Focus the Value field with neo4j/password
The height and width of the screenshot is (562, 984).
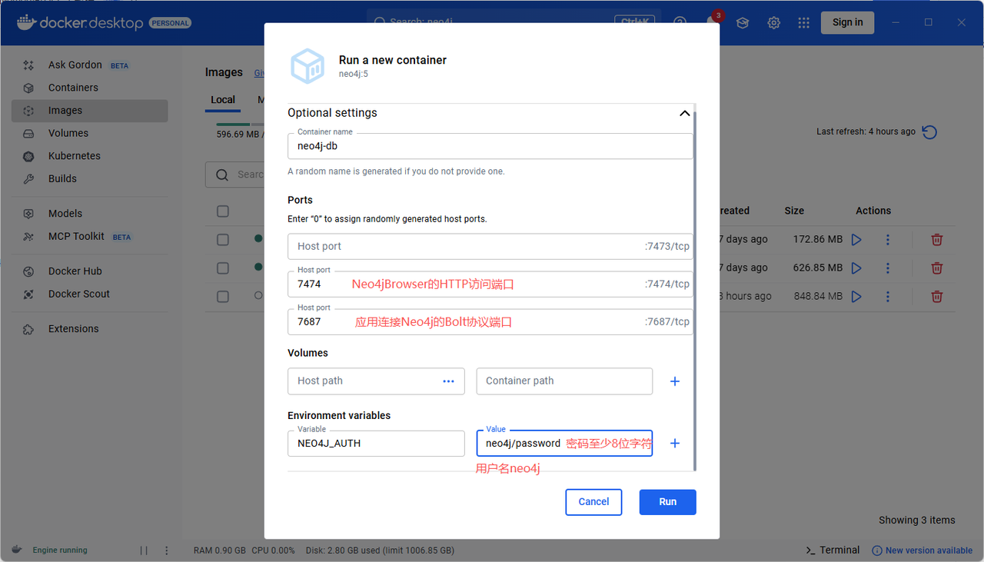(x=564, y=444)
